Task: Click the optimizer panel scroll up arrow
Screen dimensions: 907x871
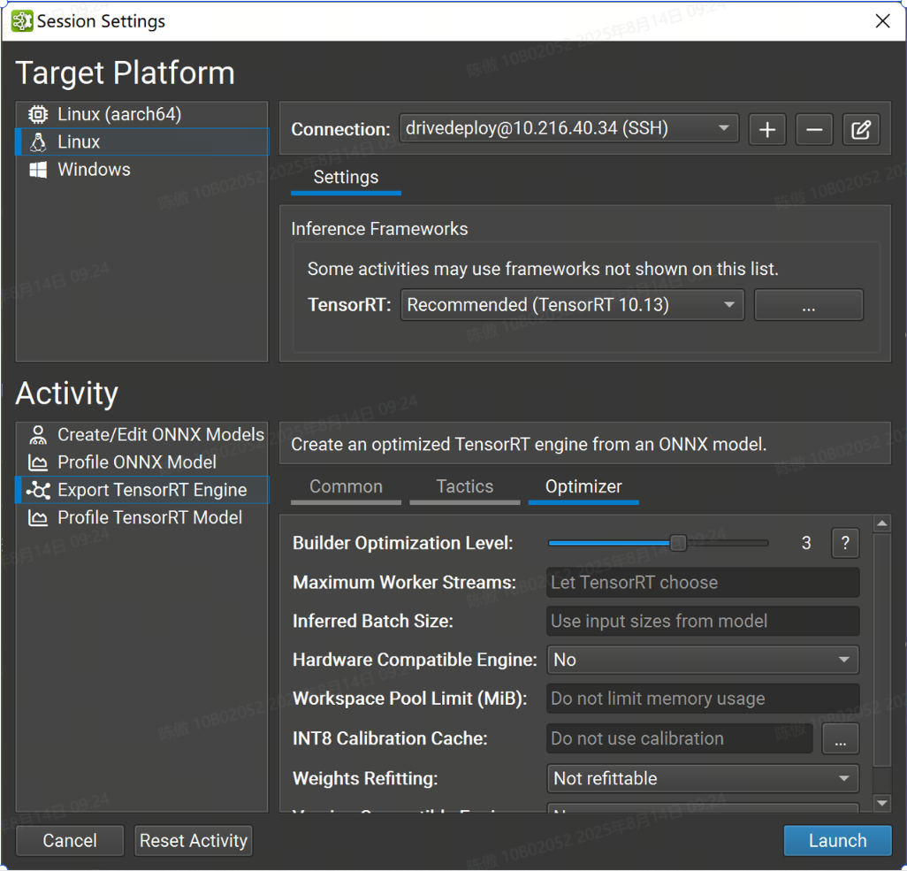Action: pyautogui.click(x=882, y=523)
